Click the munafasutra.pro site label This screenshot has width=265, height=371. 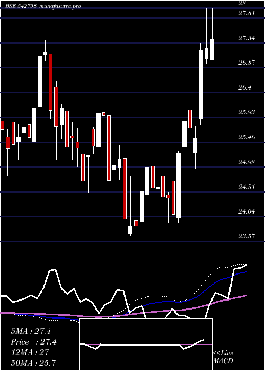60,6
